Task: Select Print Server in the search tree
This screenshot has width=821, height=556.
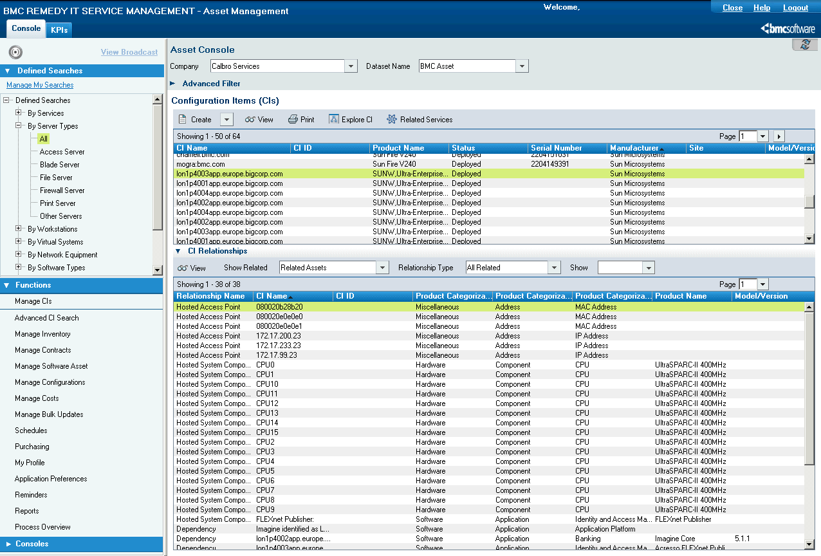Action: 58,203
